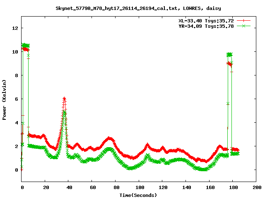Click the x-axis tick label 180
The width and height of the screenshot is (265, 199).
click(234, 187)
